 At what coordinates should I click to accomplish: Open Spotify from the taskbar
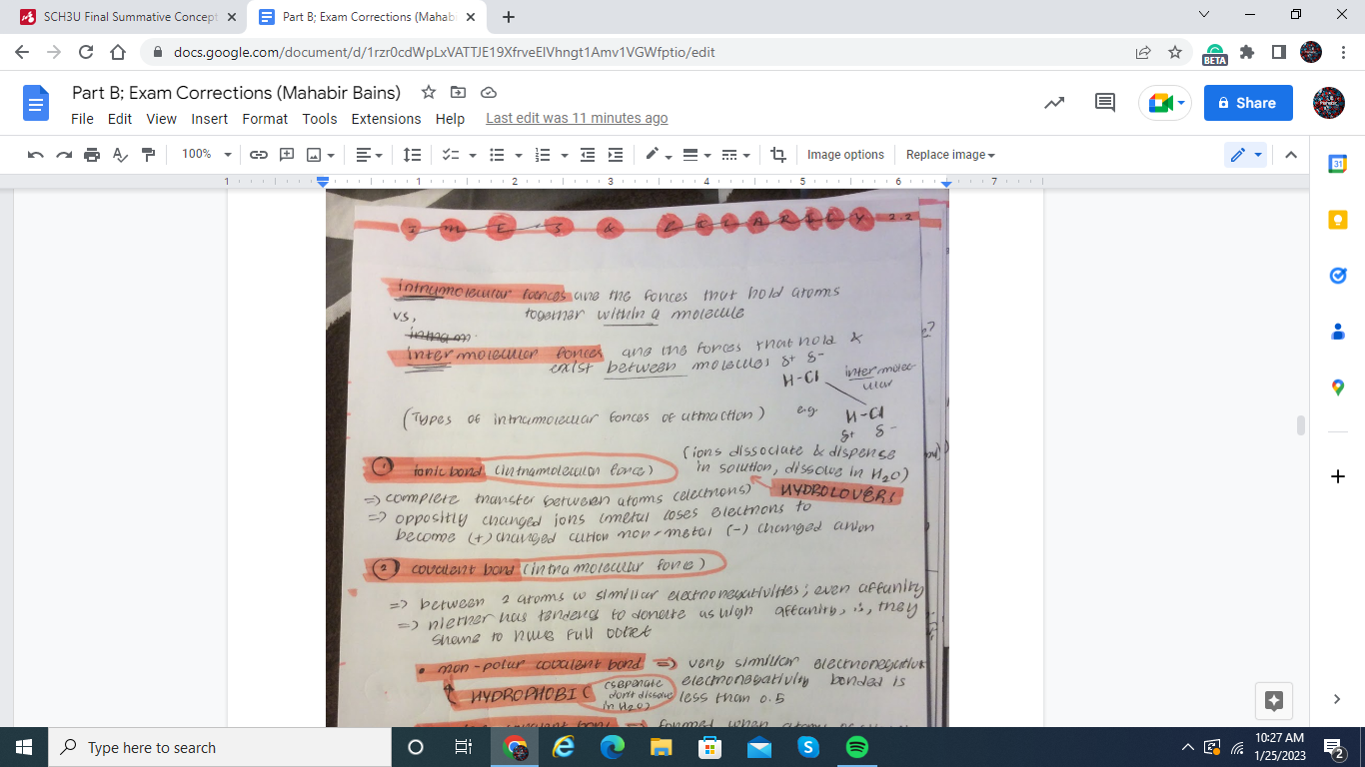coord(857,747)
